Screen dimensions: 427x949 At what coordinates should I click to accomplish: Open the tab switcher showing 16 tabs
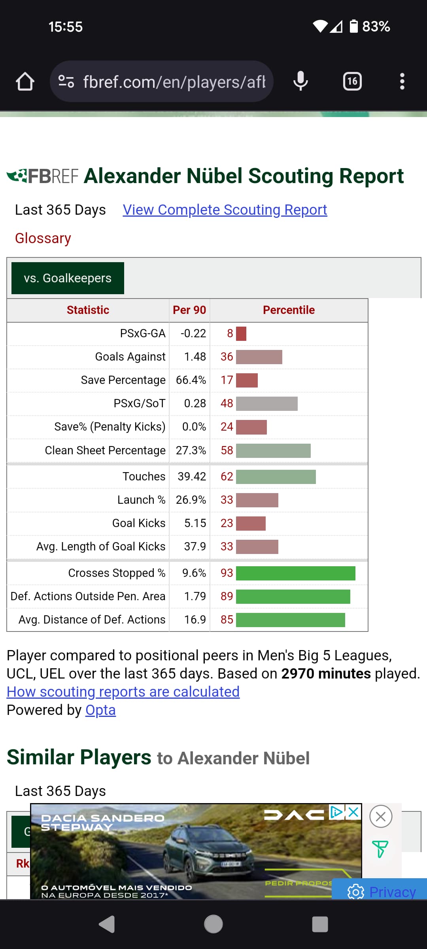point(352,81)
